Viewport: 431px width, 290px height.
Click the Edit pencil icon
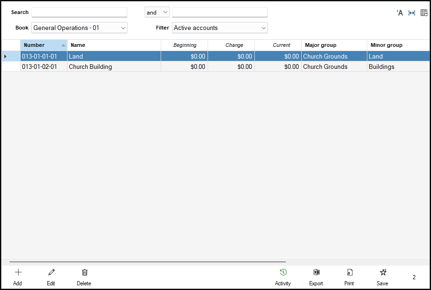point(51,272)
